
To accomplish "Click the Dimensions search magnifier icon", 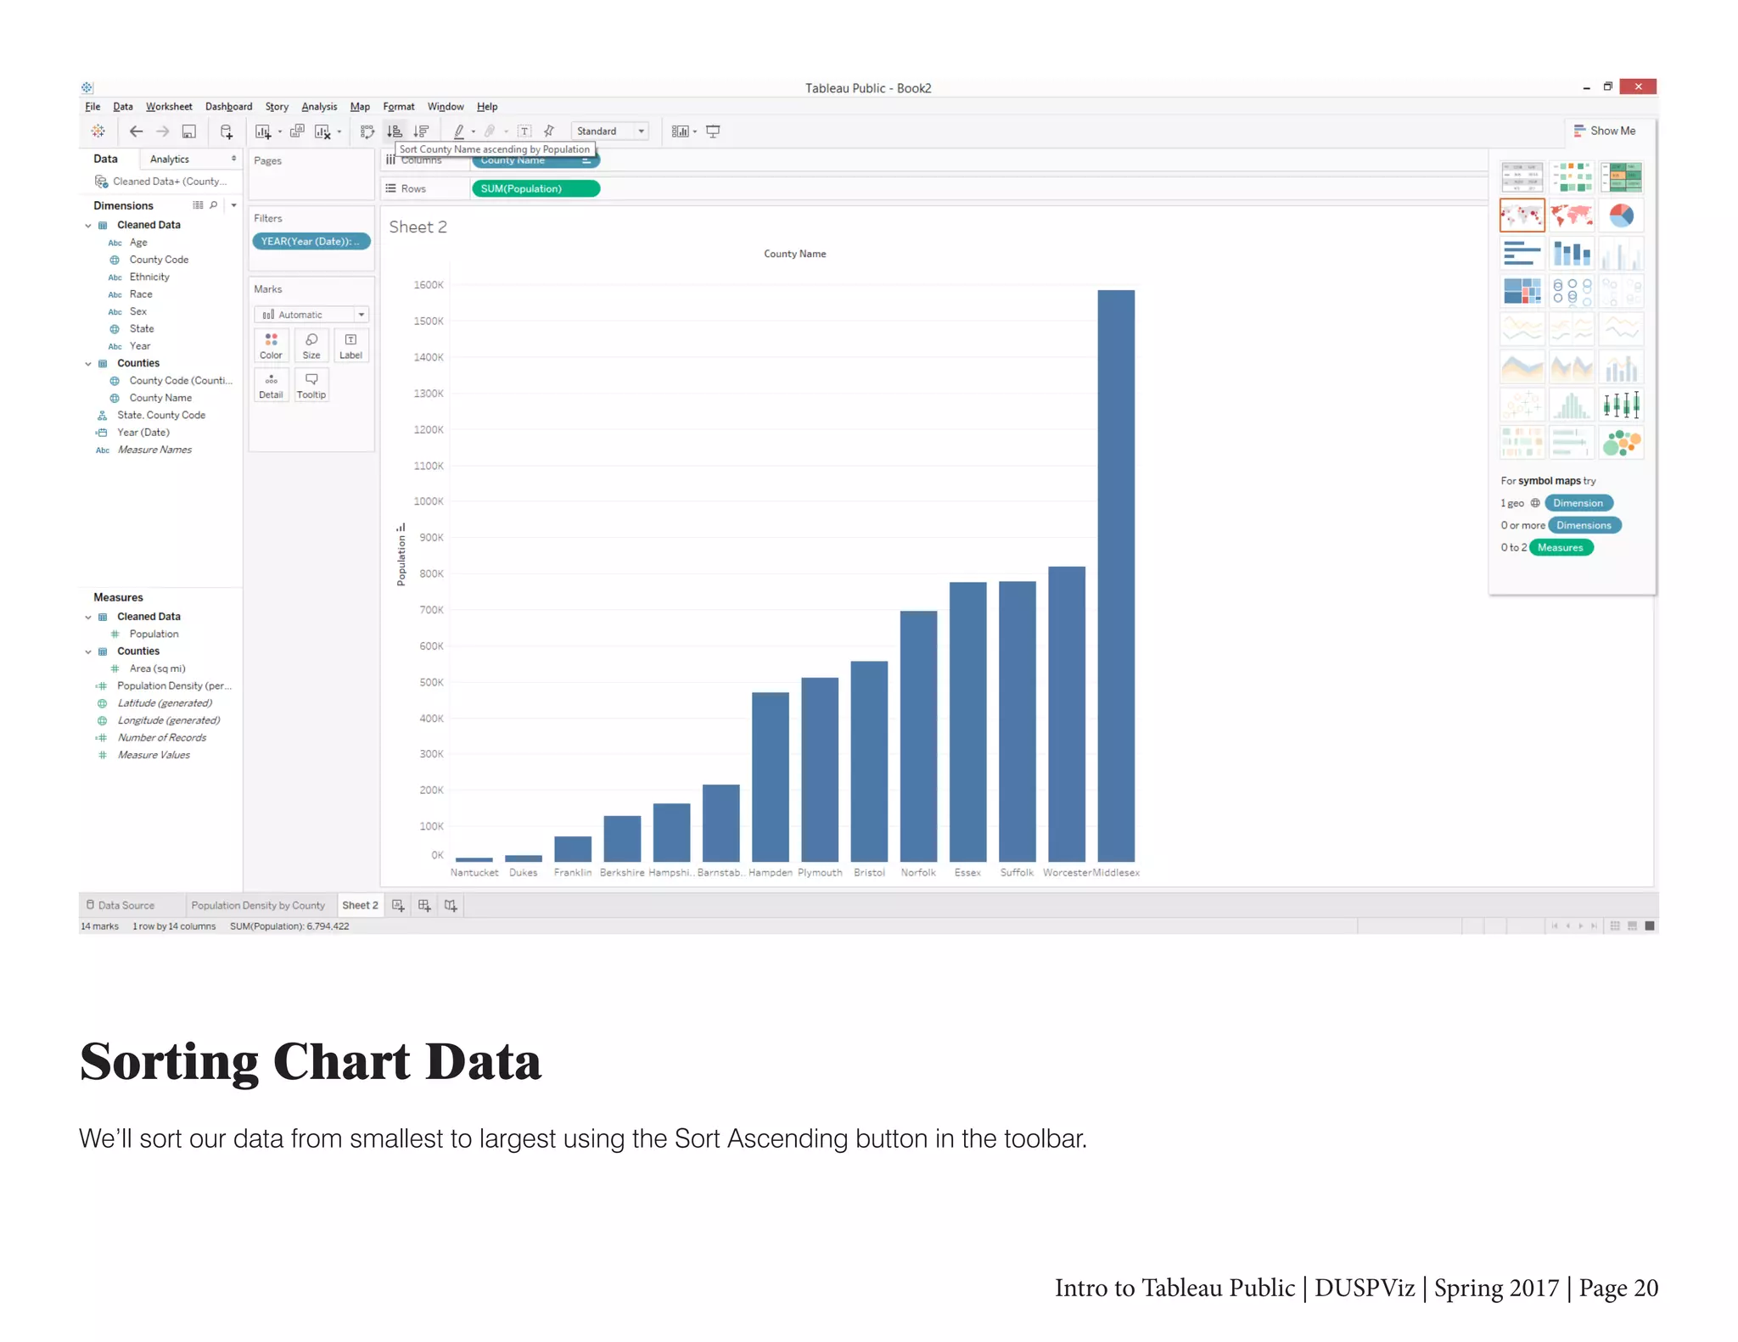I will pyautogui.click(x=214, y=205).
